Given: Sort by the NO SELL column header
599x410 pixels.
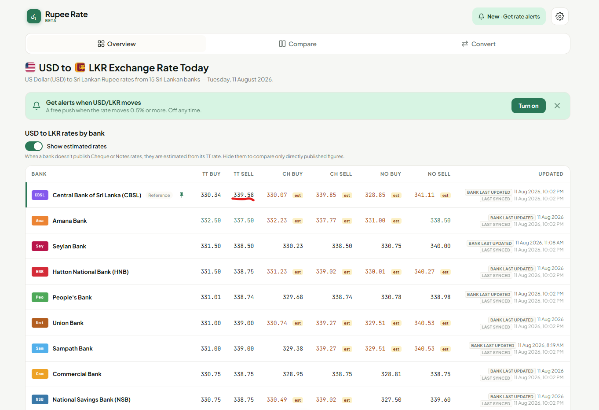Looking at the screenshot, I should coord(439,174).
